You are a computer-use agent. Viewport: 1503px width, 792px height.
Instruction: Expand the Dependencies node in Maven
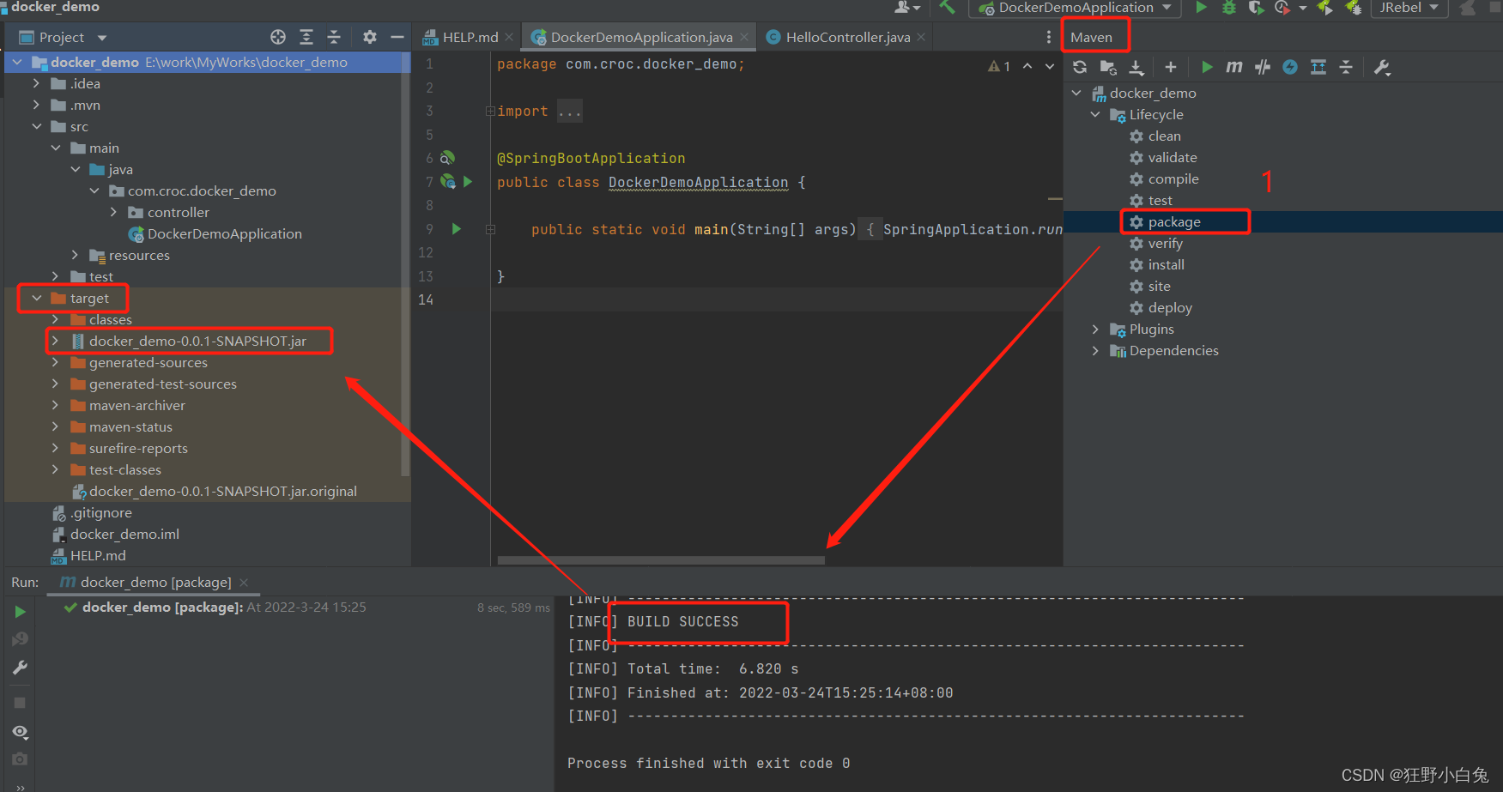coord(1095,350)
